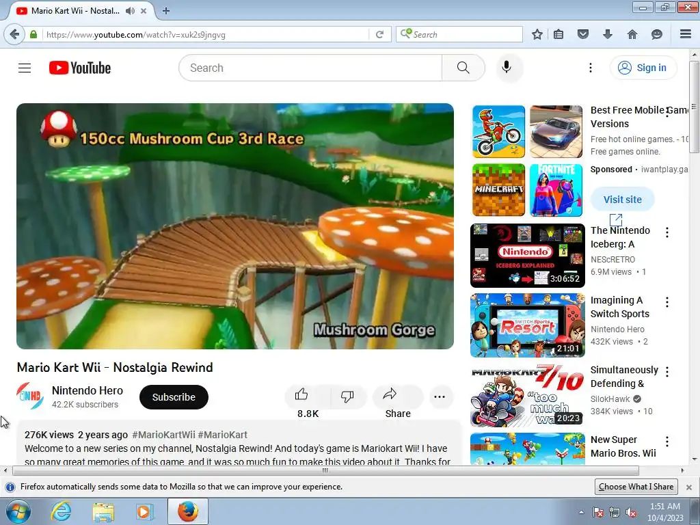Open Windows Explorer folder on taskbar
Viewport: 700px width, 525px height.
(x=103, y=511)
